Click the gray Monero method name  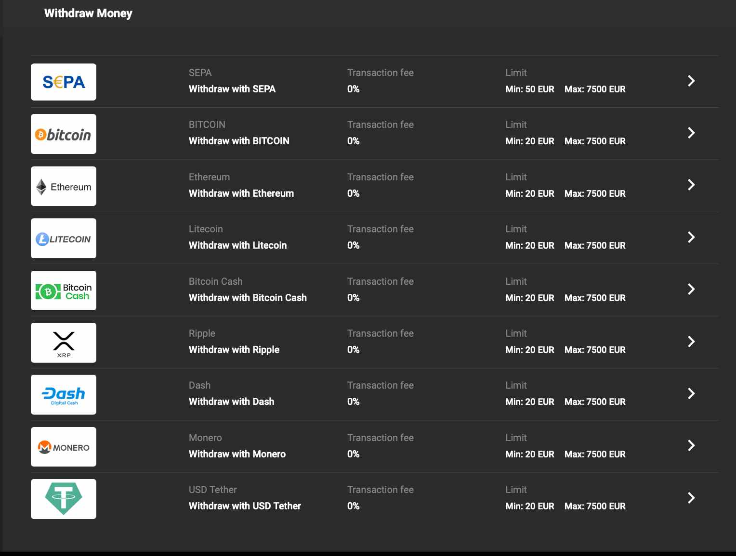click(x=205, y=438)
